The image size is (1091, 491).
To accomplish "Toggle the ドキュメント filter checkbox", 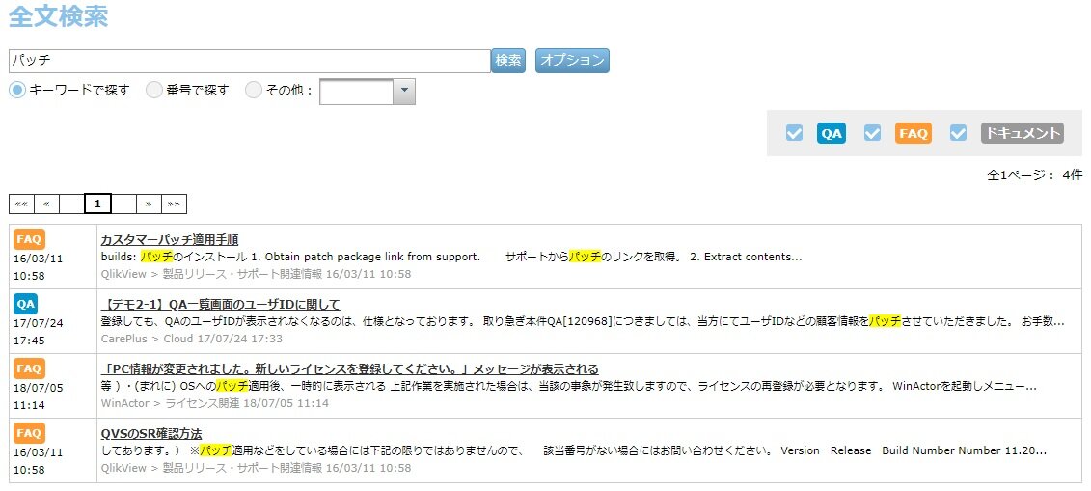I will coord(958,134).
